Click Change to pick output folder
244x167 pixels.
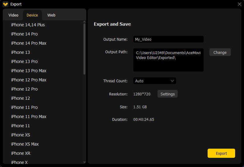[x=220, y=52]
